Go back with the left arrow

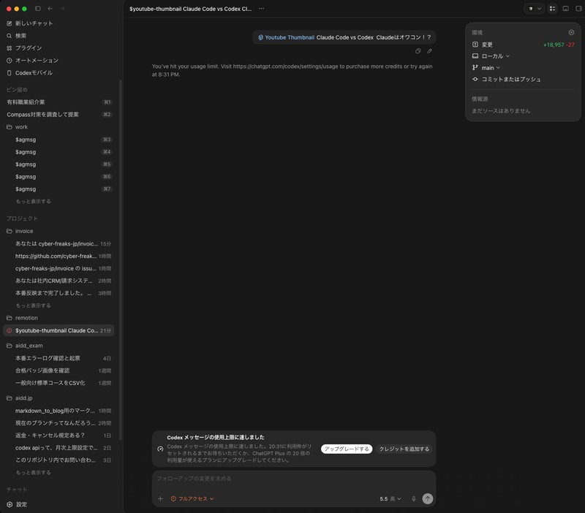coord(50,9)
